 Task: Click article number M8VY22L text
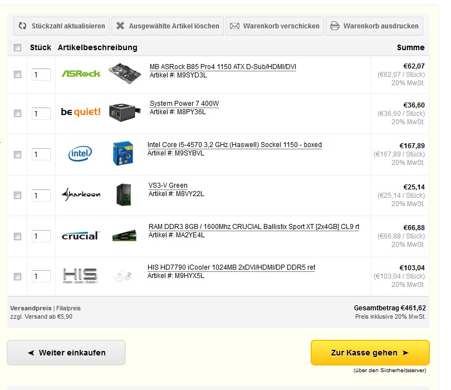coord(190,194)
